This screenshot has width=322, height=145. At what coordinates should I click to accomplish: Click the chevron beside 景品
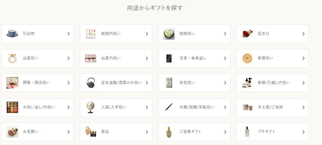pyautogui.click(x=147, y=132)
